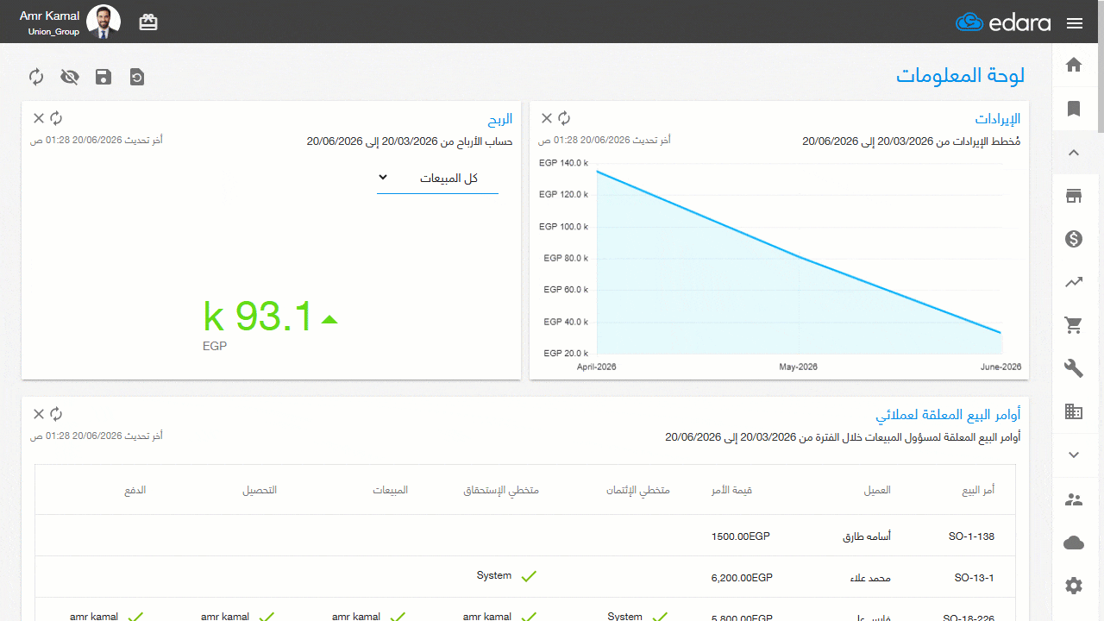Click customer أسامه طارق

867,536
